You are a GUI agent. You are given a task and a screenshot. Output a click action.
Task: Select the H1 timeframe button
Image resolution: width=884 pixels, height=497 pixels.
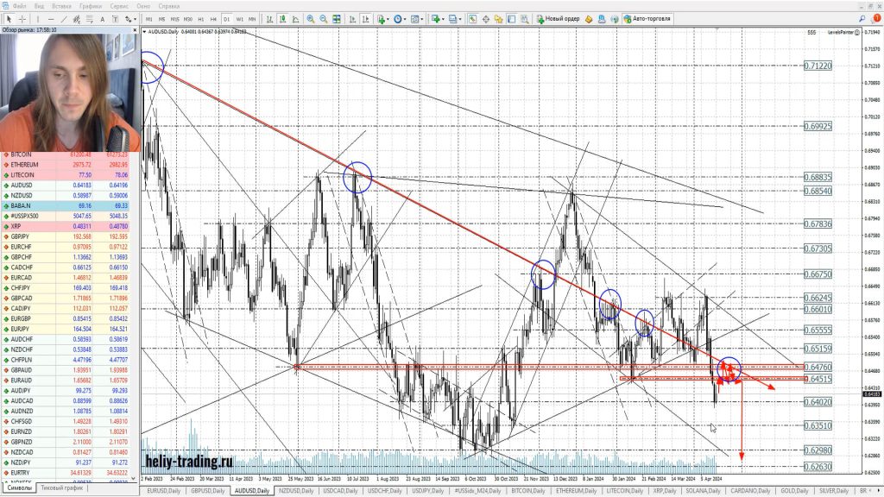point(200,18)
